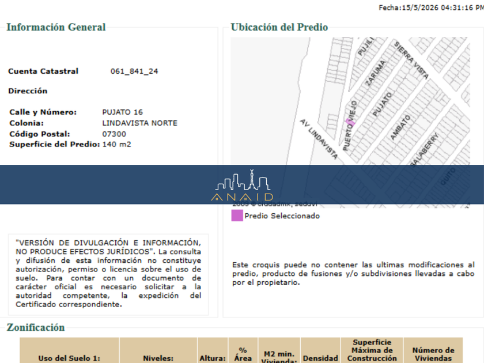Click the postal code 07300
484x363 pixels.
[114, 134]
